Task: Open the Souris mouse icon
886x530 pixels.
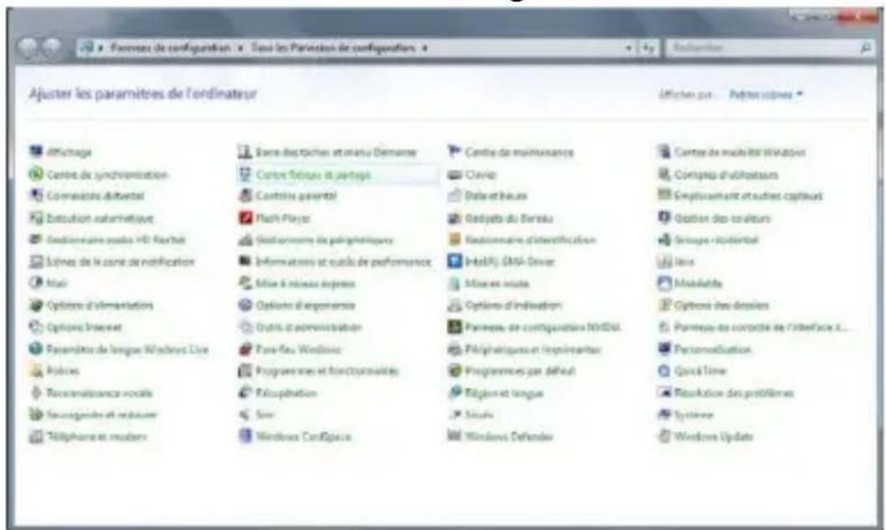Action: click(454, 415)
